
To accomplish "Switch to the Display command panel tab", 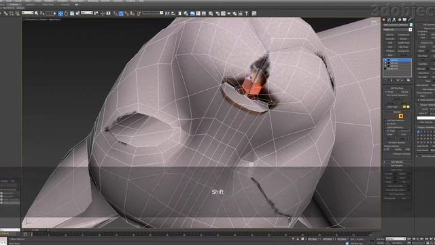I will point(404,20).
